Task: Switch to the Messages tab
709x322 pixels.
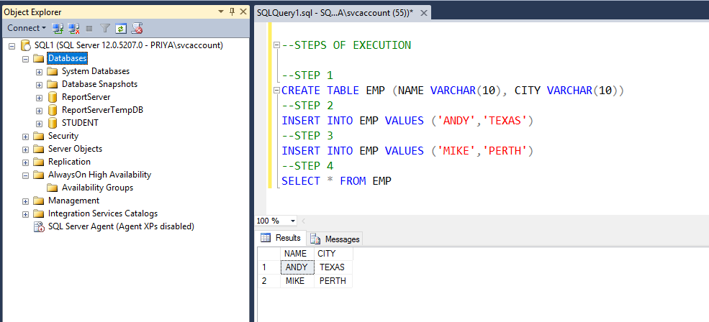Action: pyautogui.click(x=336, y=239)
